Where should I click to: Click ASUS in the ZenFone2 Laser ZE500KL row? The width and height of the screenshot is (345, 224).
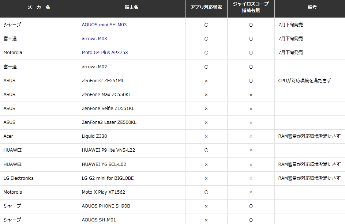point(10,122)
